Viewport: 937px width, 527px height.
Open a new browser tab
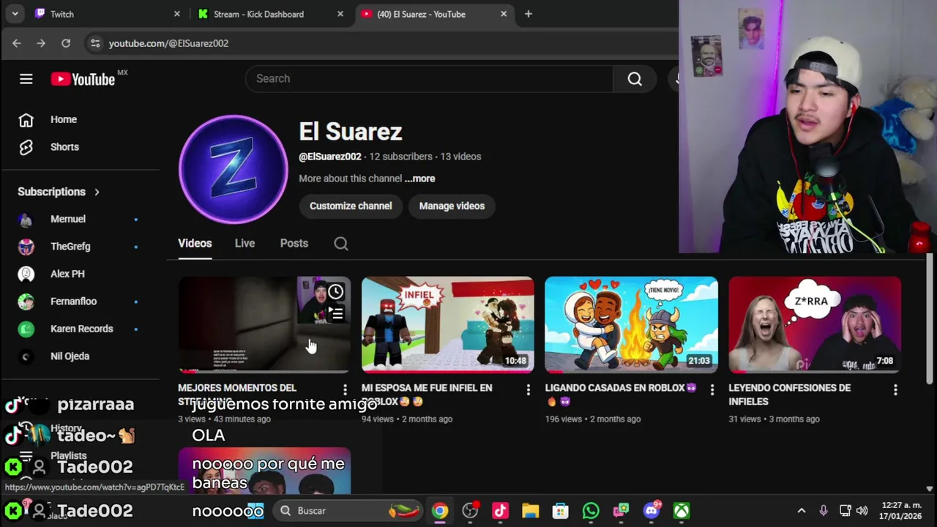[529, 14]
